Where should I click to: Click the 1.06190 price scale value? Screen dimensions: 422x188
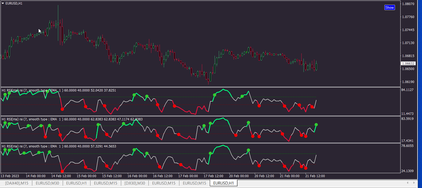(x=408, y=82)
